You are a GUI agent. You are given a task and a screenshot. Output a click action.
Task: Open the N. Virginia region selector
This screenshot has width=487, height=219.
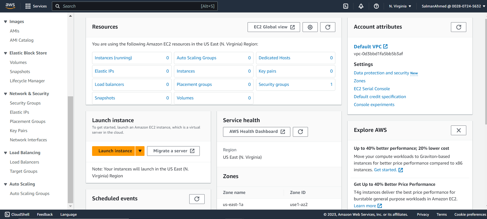[x=400, y=6]
